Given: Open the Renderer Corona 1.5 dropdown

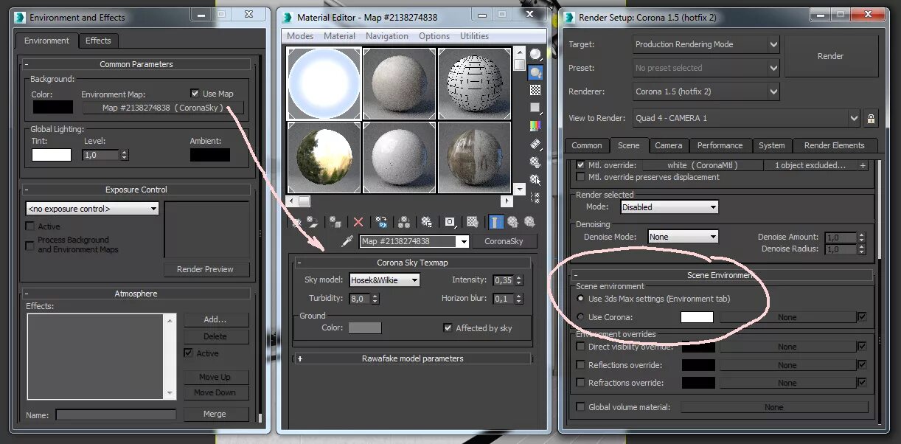Looking at the screenshot, I should 706,91.
